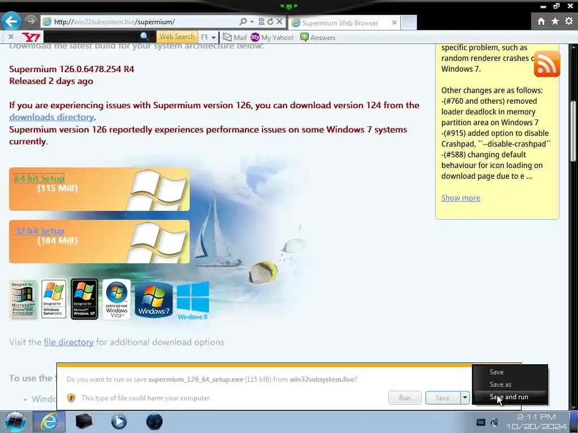Click Internet Explorer taskbar icon
Image resolution: width=578 pixels, height=433 pixels.
pyautogui.click(x=49, y=422)
